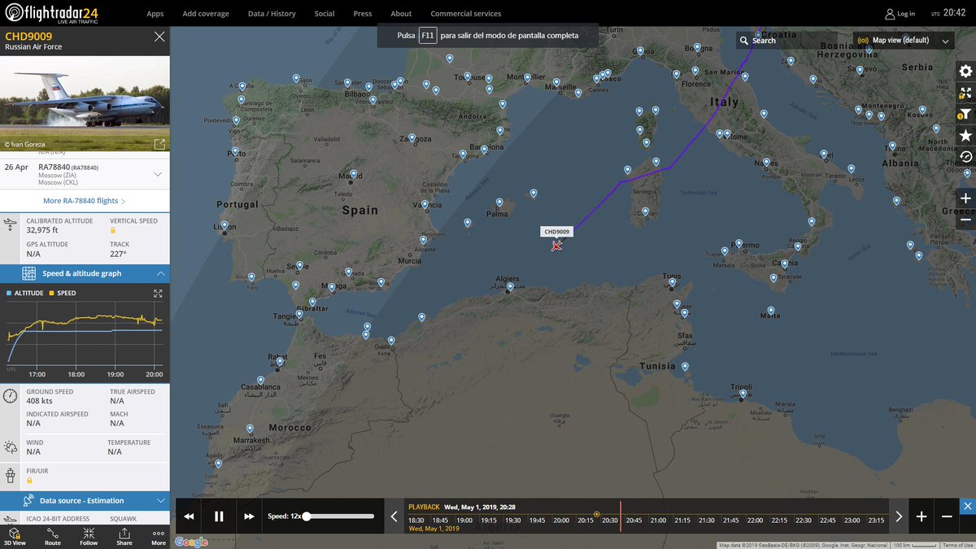This screenshot has width=976, height=549.
Task: Expand altitude graph to fullscreen
Action: click(158, 293)
